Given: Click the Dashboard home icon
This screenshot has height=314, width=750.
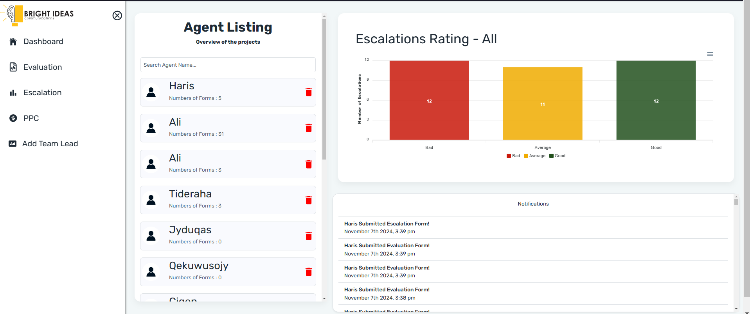Looking at the screenshot, I should coord(13,42).
